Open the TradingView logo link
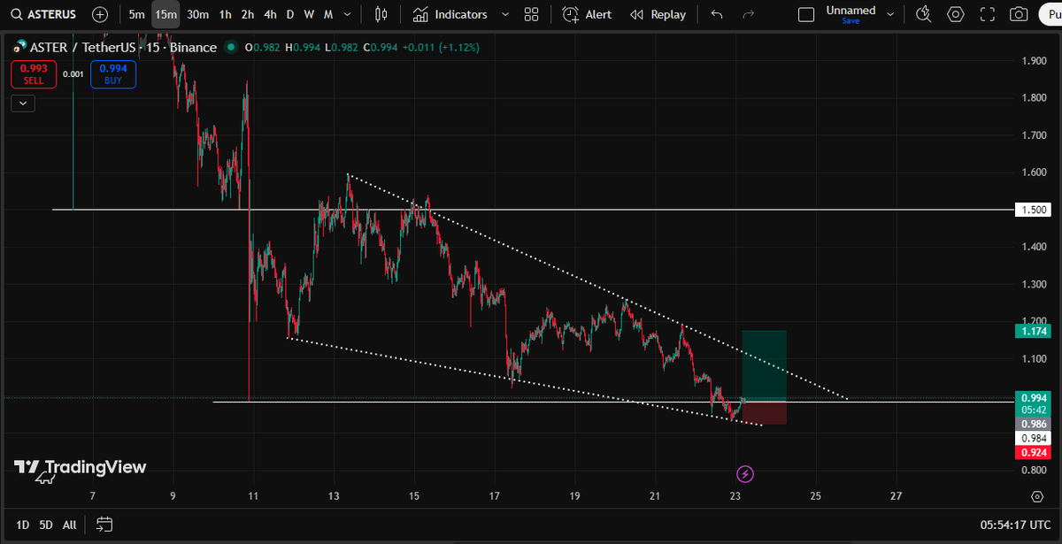 pos(80,469)
